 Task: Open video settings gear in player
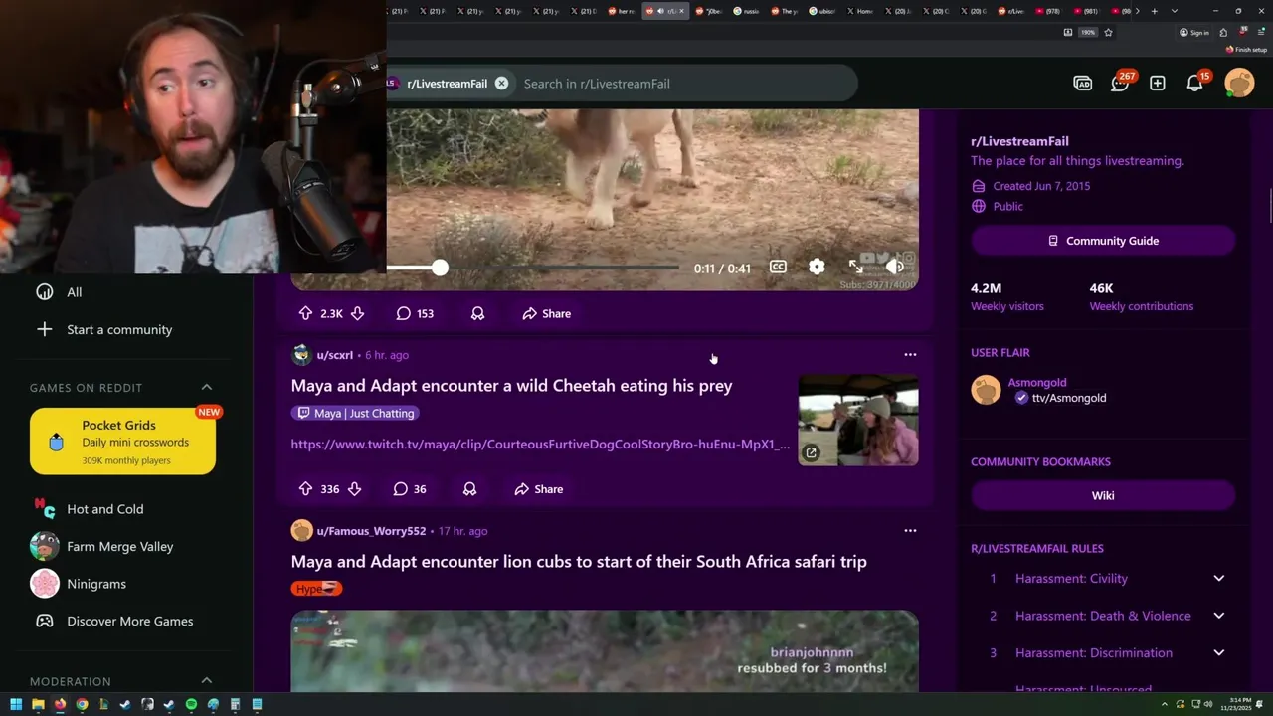[x=817, y=268]
